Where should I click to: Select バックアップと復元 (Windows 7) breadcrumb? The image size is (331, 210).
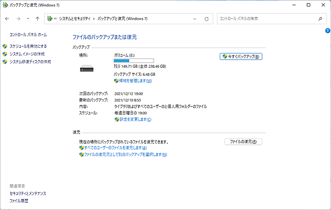(x=122, y=18)
